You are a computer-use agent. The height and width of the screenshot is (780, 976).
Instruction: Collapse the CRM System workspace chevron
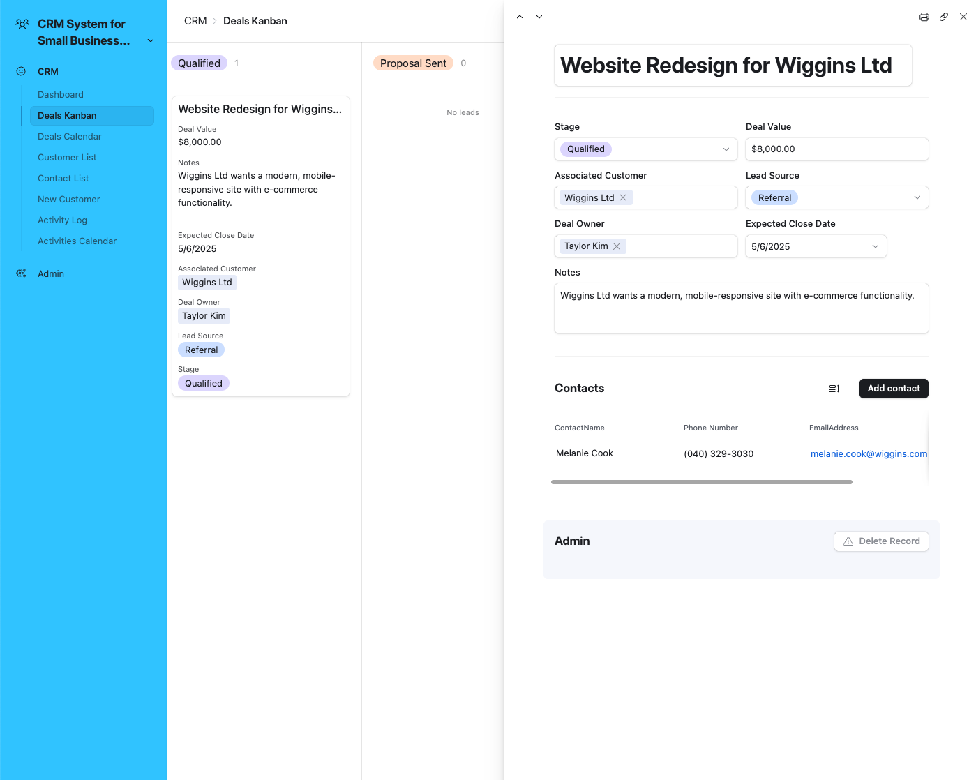[x=151, y=40]
